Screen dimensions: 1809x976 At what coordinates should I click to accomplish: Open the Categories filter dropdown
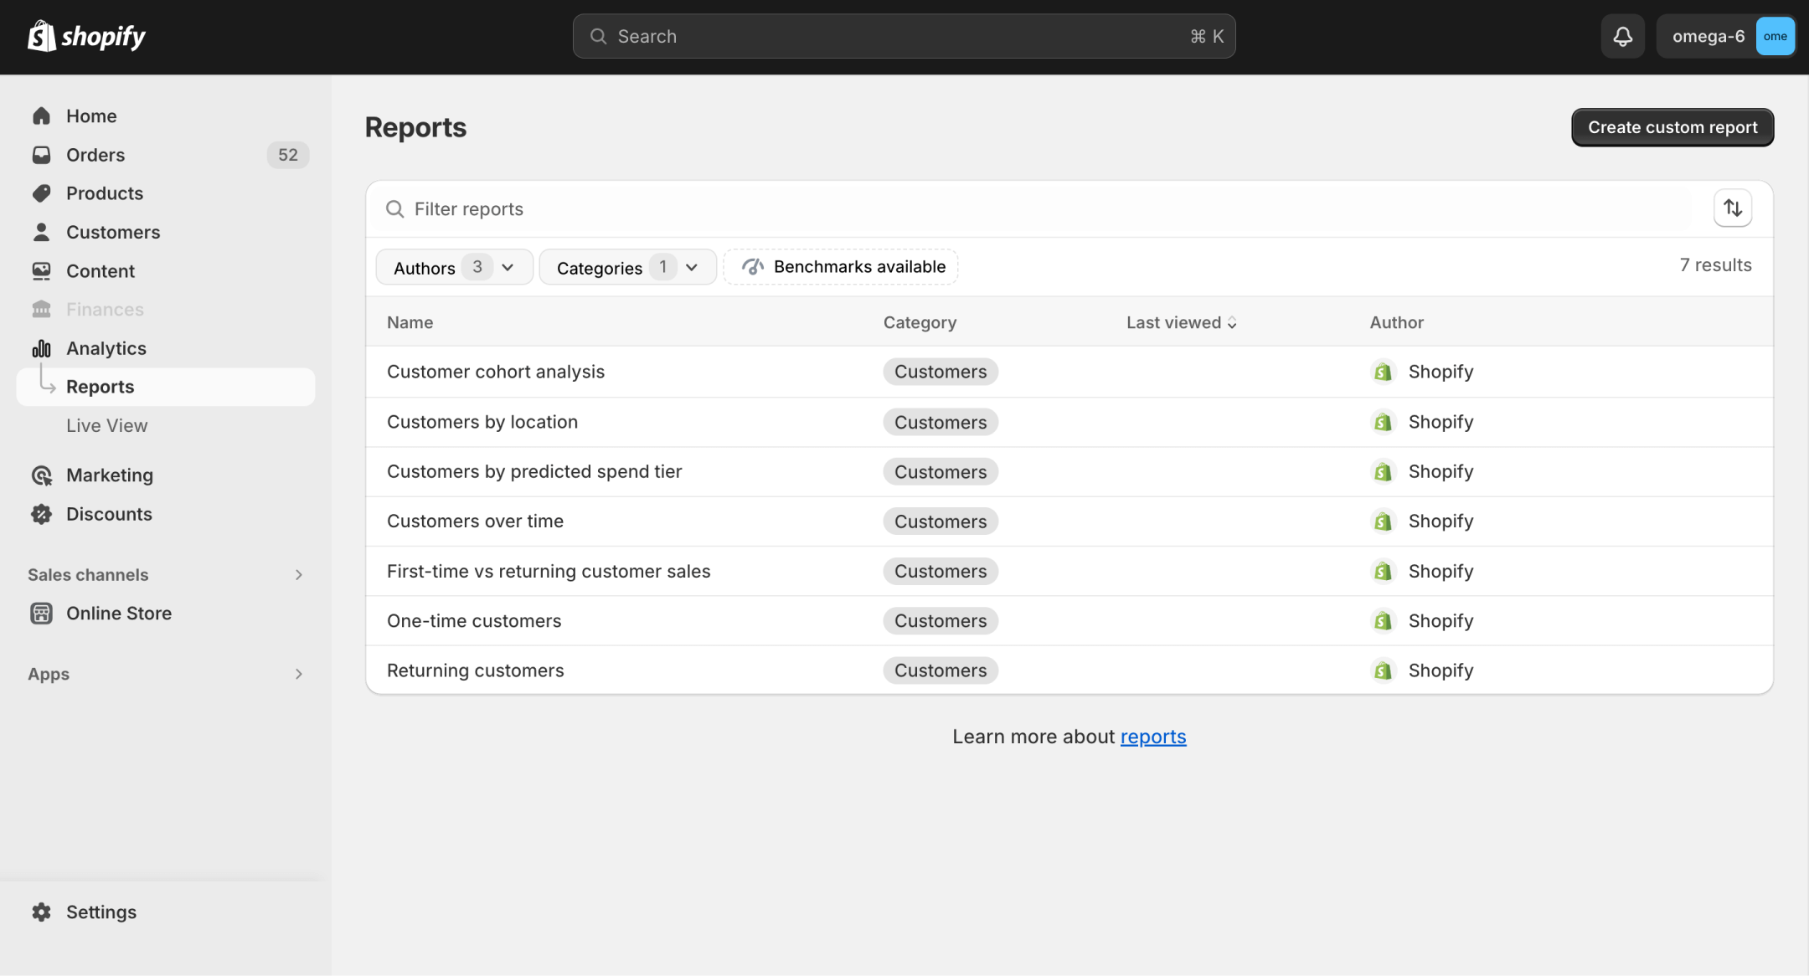point(627,268)
